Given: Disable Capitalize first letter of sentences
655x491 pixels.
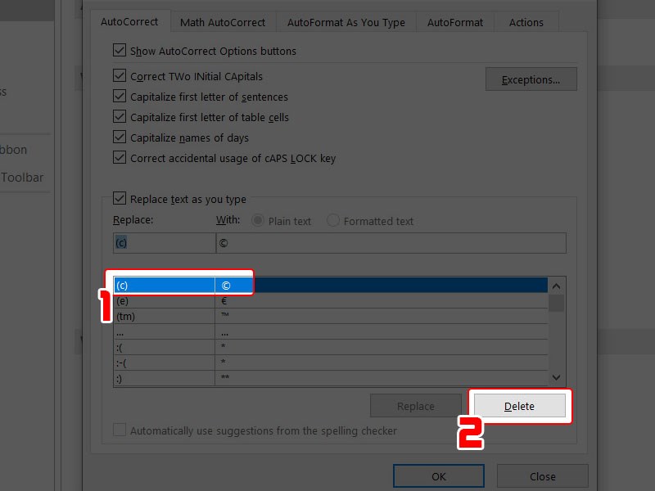Looking at the screenshot, I should pyautogui.click(x=120, y=97).
